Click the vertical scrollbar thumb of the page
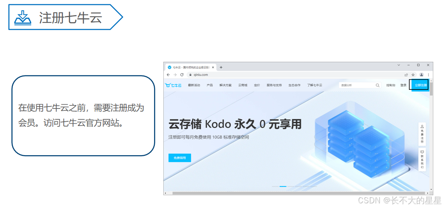The height and width of the screenshot is (208, 443). coord(431,88)
